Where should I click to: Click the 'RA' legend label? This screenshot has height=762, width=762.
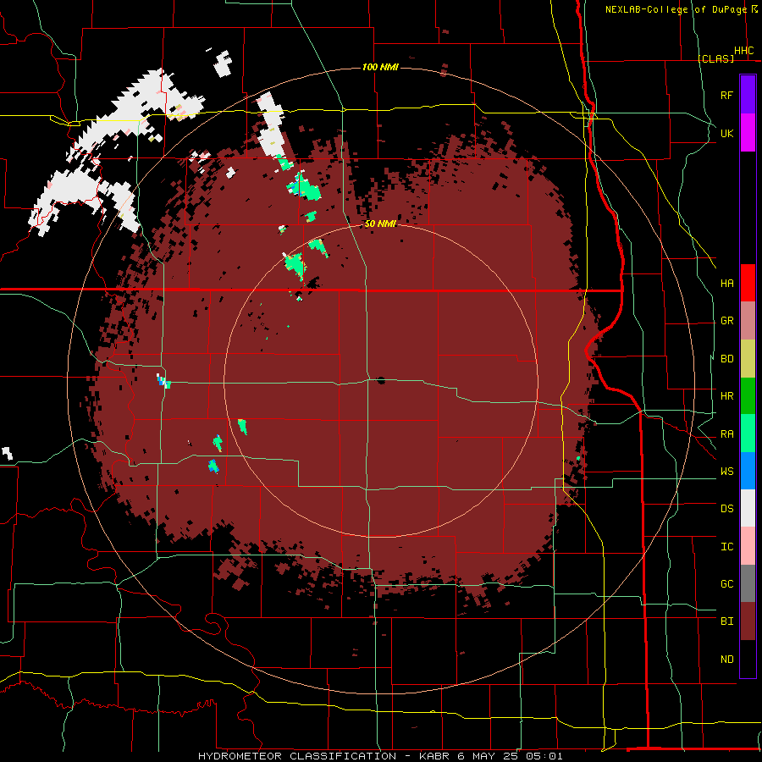click(726, 434)
